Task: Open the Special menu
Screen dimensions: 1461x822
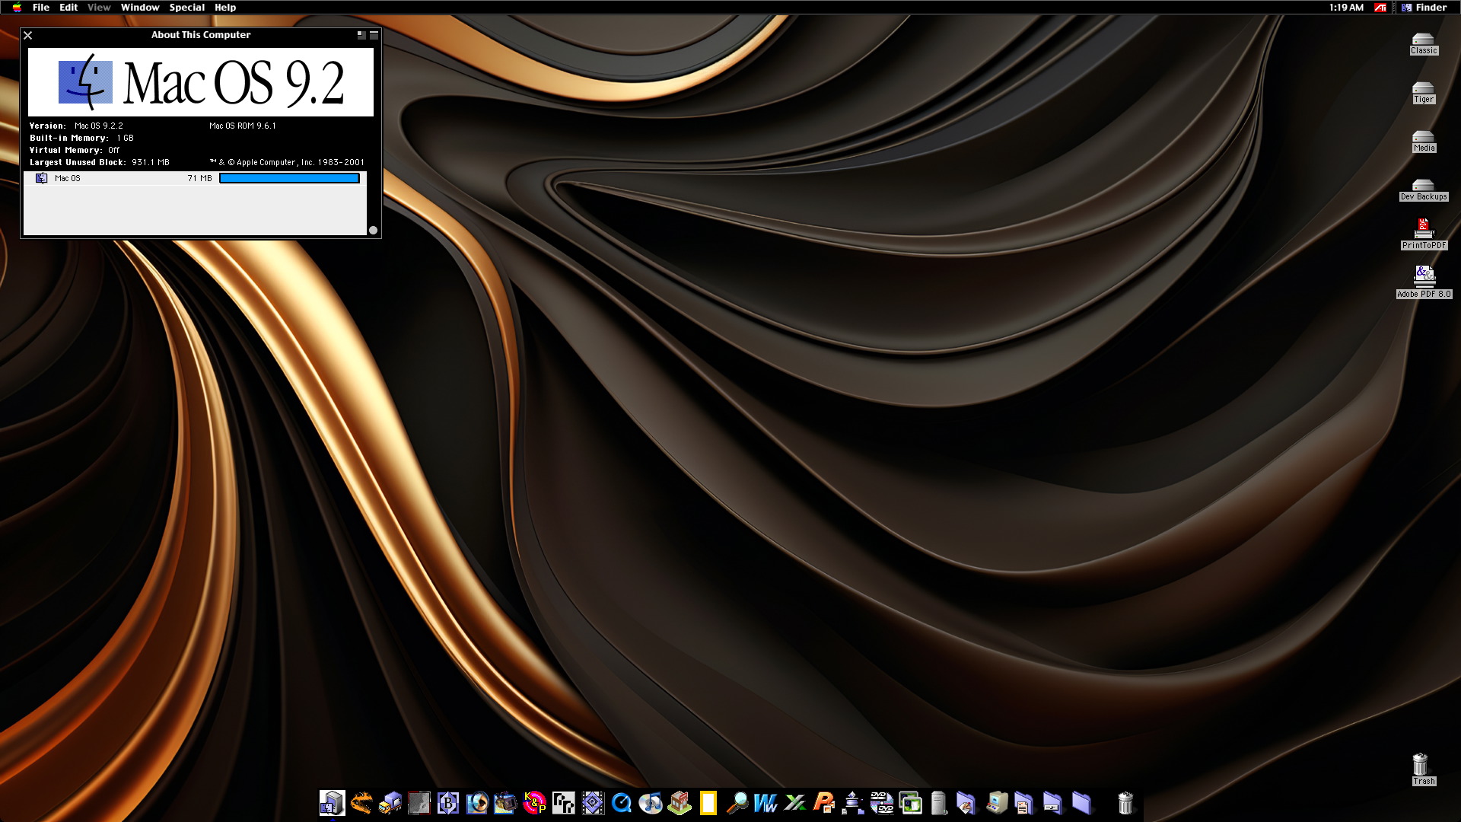Action: [186, 8]
